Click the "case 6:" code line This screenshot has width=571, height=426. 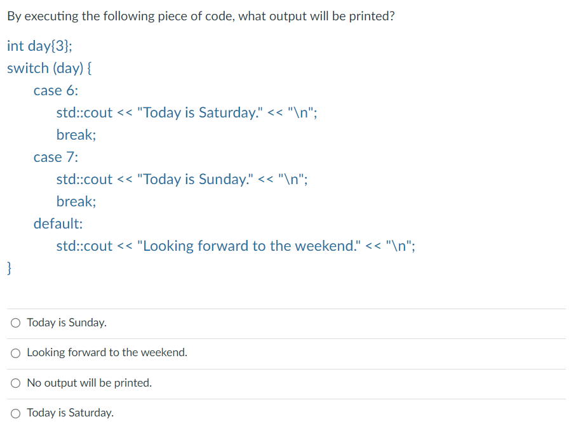pyautogui.click(x=56, y=91)
